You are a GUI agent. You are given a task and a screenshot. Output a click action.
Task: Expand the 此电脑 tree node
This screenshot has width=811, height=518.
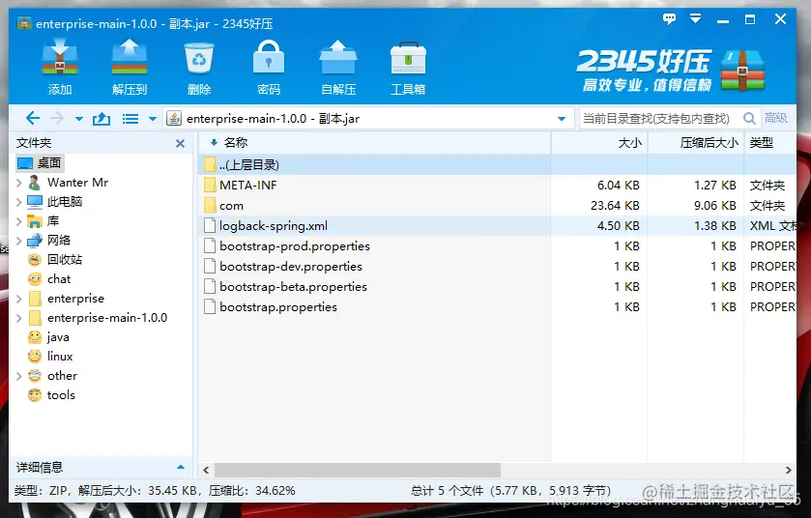[19, 202]
